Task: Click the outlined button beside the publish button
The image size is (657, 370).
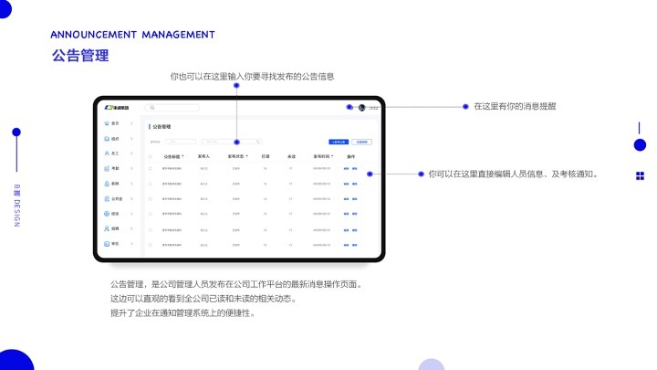Action: click(361, 142)
